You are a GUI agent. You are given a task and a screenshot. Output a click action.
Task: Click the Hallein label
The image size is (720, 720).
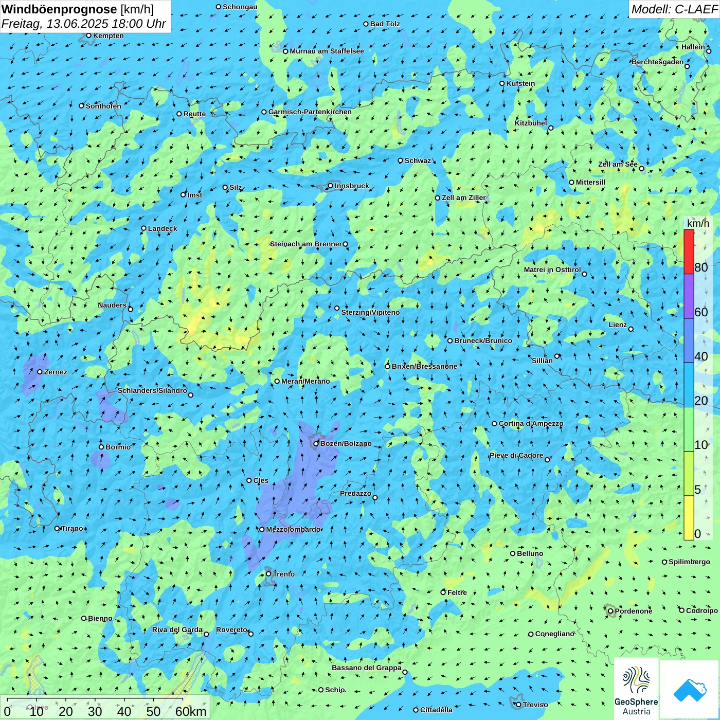[693, 47]
